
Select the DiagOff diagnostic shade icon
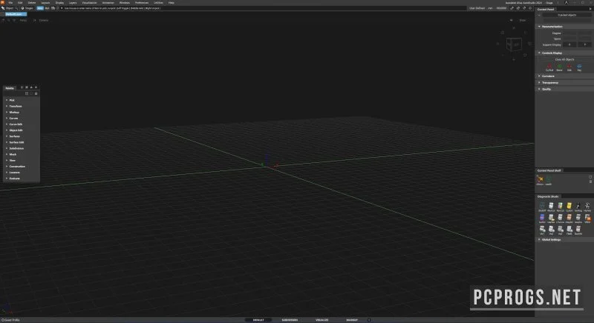coord(542,207)
